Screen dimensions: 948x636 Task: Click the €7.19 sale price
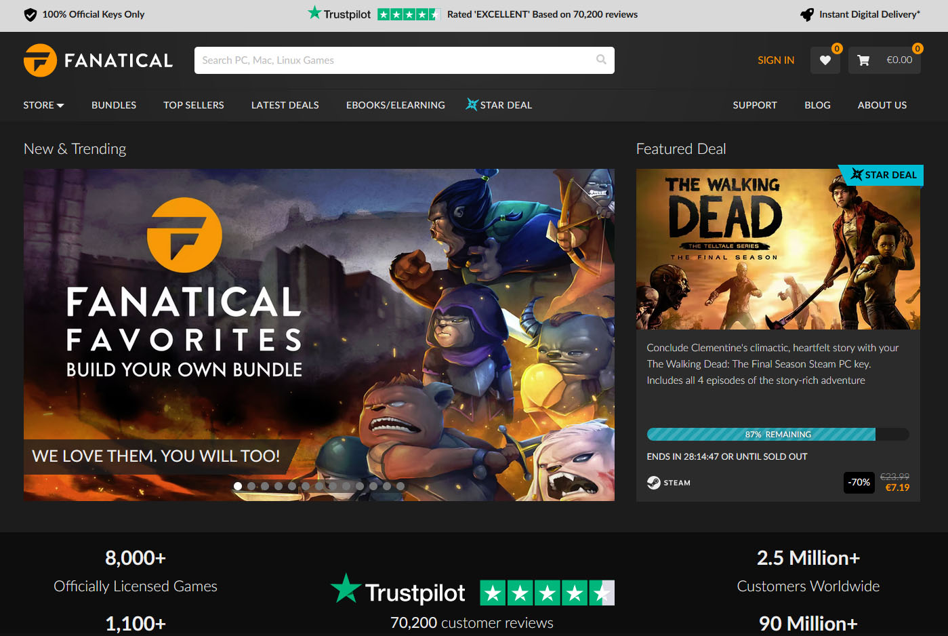(897, 488)
